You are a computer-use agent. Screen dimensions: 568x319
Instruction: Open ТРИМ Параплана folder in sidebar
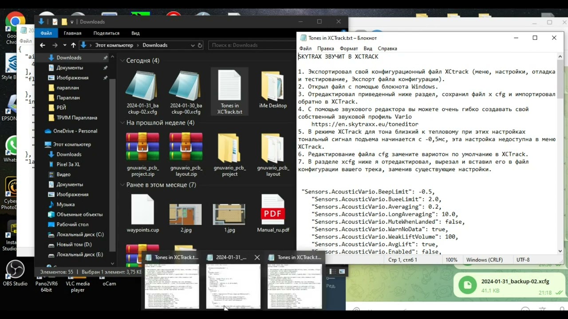(x=77, y=118)
